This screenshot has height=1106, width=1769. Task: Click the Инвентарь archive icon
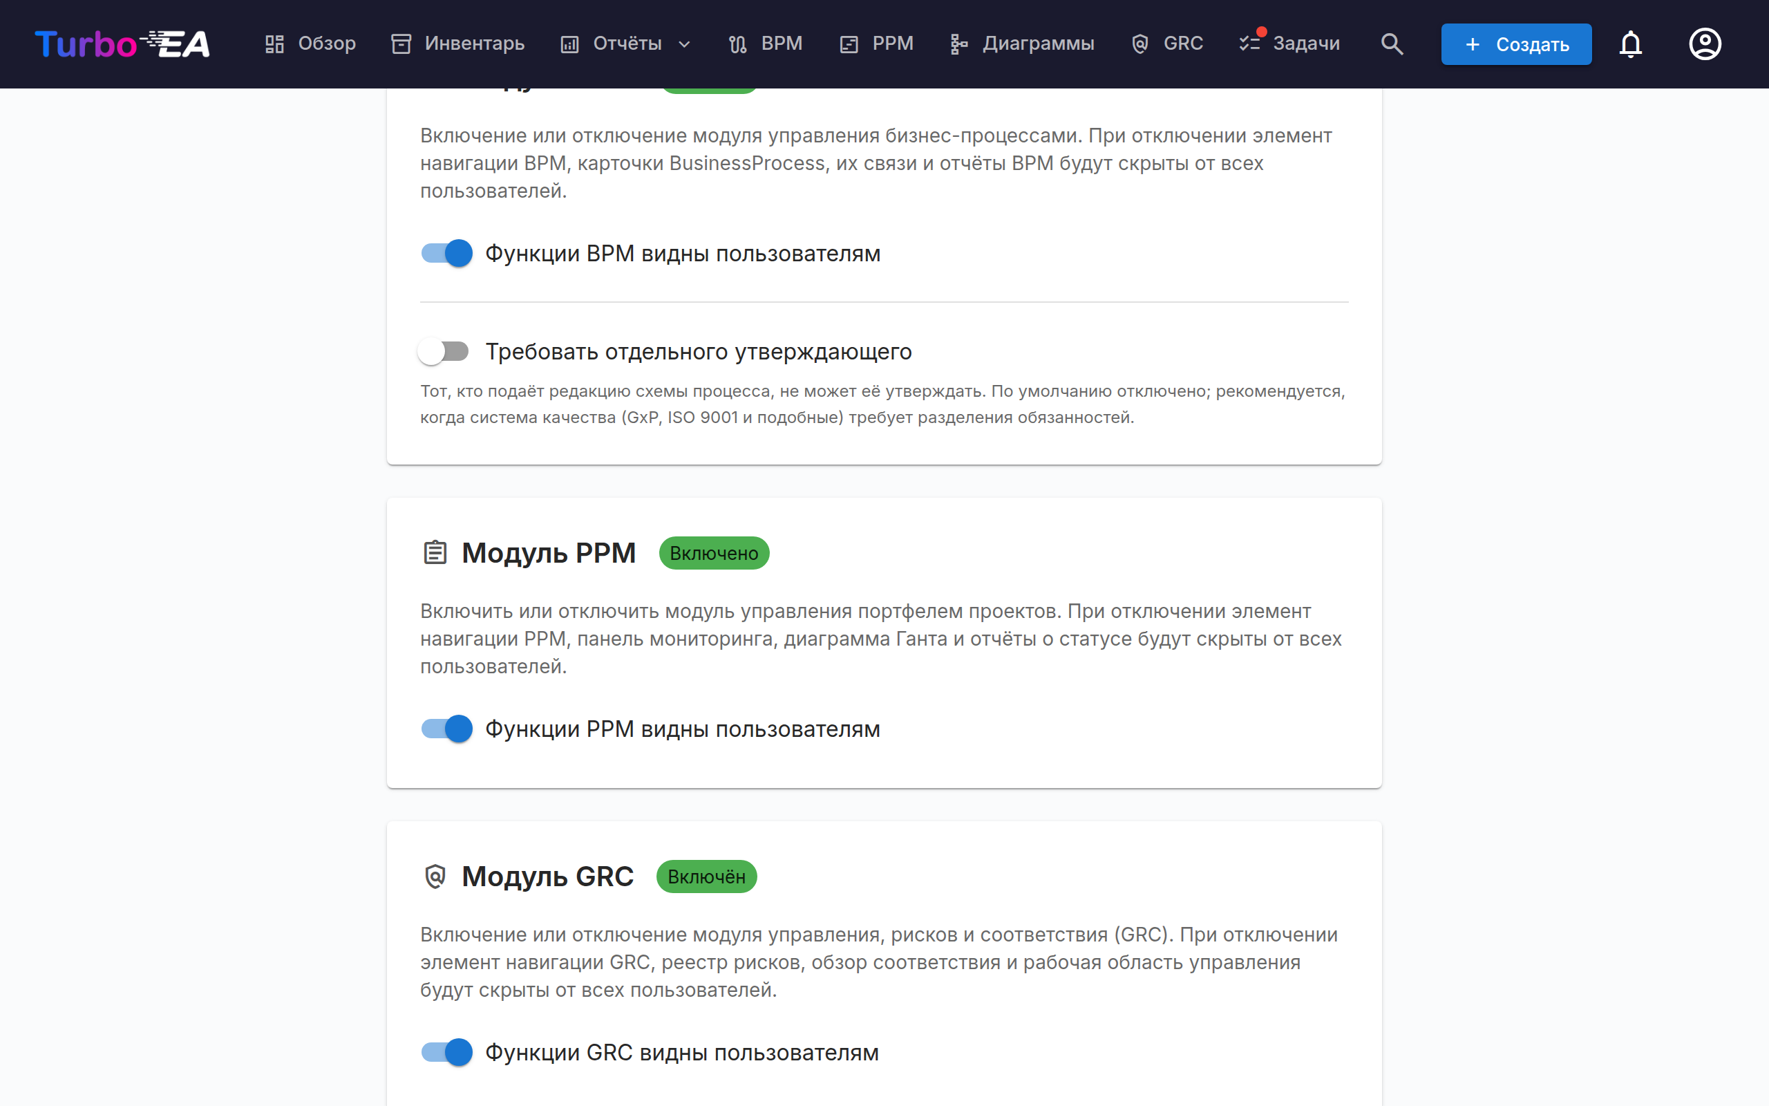tap(401, 44)
